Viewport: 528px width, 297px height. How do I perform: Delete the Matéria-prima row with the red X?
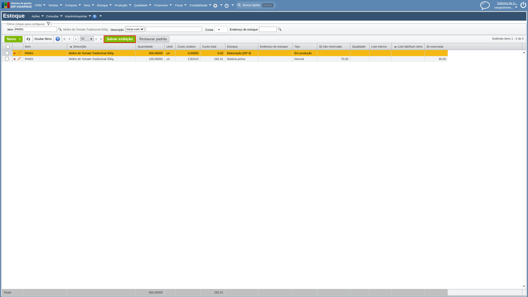15,59
